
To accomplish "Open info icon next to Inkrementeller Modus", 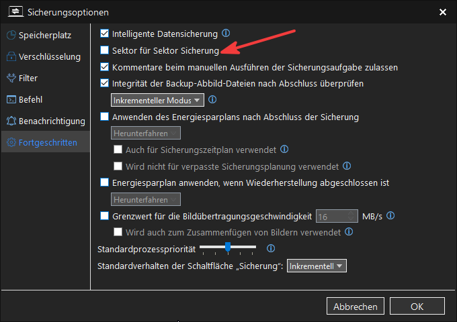I will (x=212, y=100).
